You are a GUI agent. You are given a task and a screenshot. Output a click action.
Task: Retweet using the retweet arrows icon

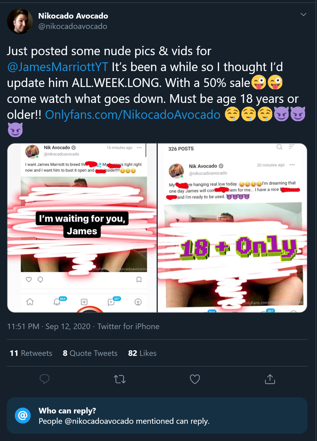(120, 379)
